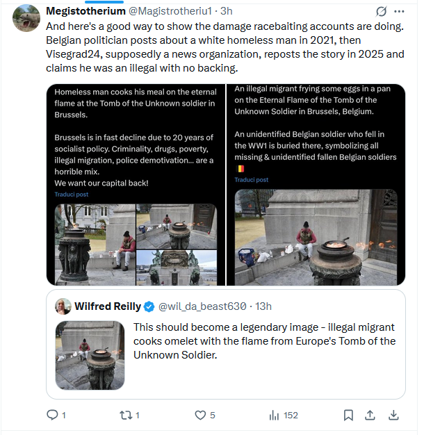Click the Megistotherium display name

(x=85, y=12)
